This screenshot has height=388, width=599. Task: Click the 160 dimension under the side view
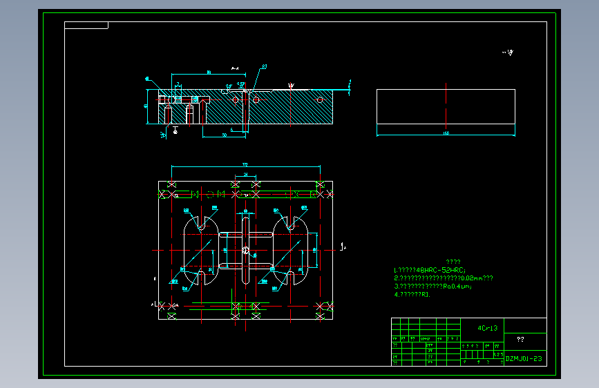tap(446, 133)
